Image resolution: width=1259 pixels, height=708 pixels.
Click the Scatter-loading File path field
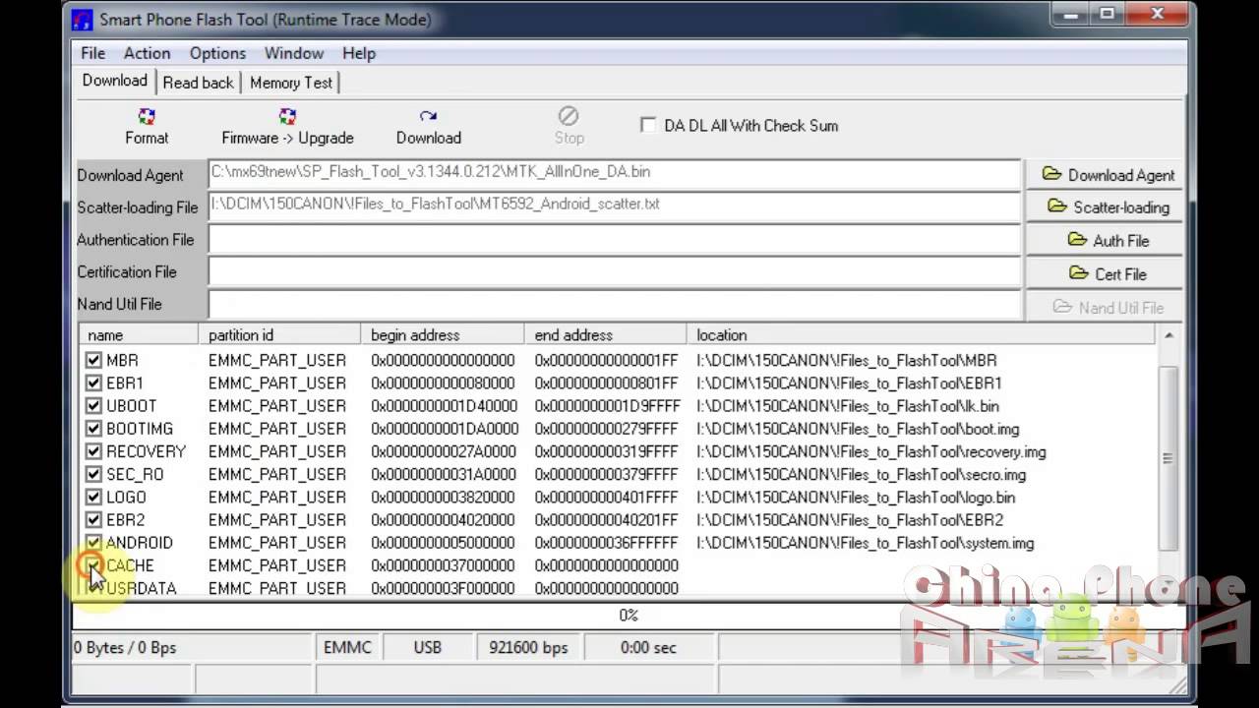coord(615,205)
